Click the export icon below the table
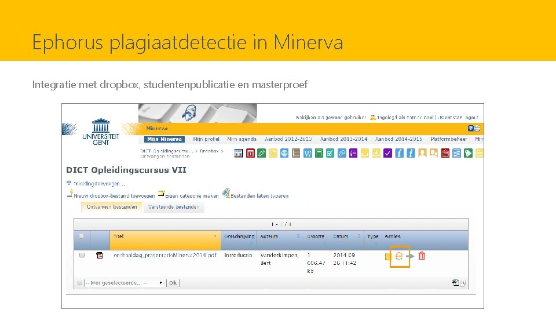The height and width of the screenshot is (313, 556). [x=456, y=282]
